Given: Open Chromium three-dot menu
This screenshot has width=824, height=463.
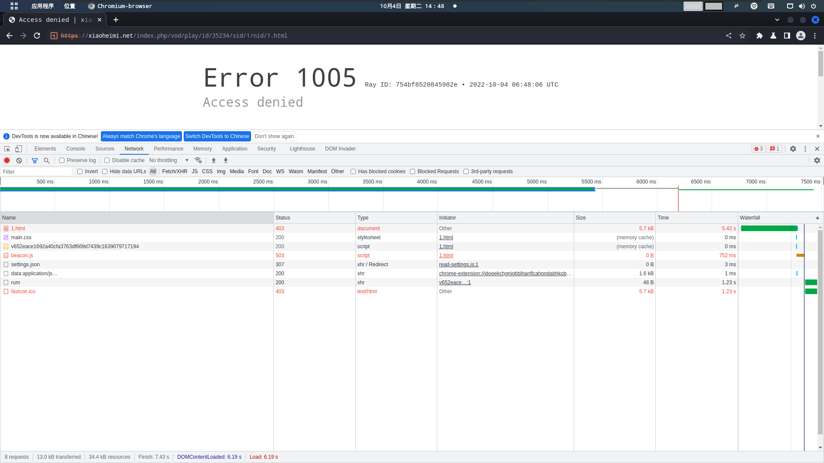Looking at the screenshot, I should pyautogui.click(x=815, y=36).
